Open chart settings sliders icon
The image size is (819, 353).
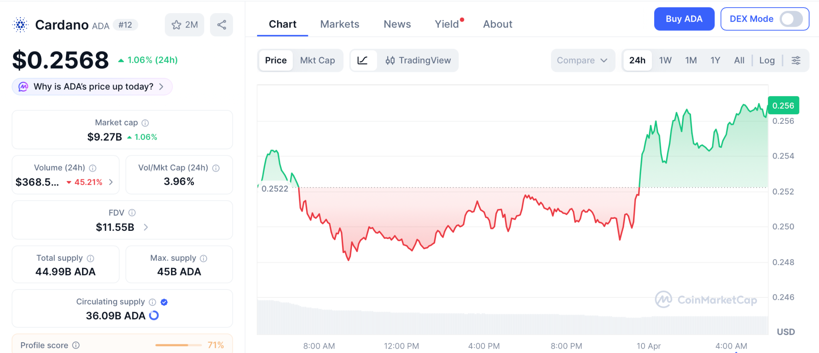(796, 60)
